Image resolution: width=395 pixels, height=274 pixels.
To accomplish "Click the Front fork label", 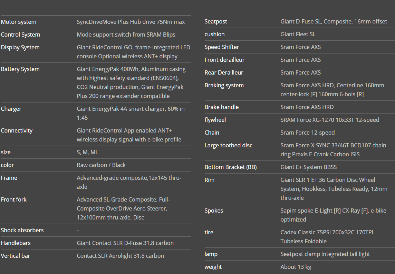I will tap(14, 200).
